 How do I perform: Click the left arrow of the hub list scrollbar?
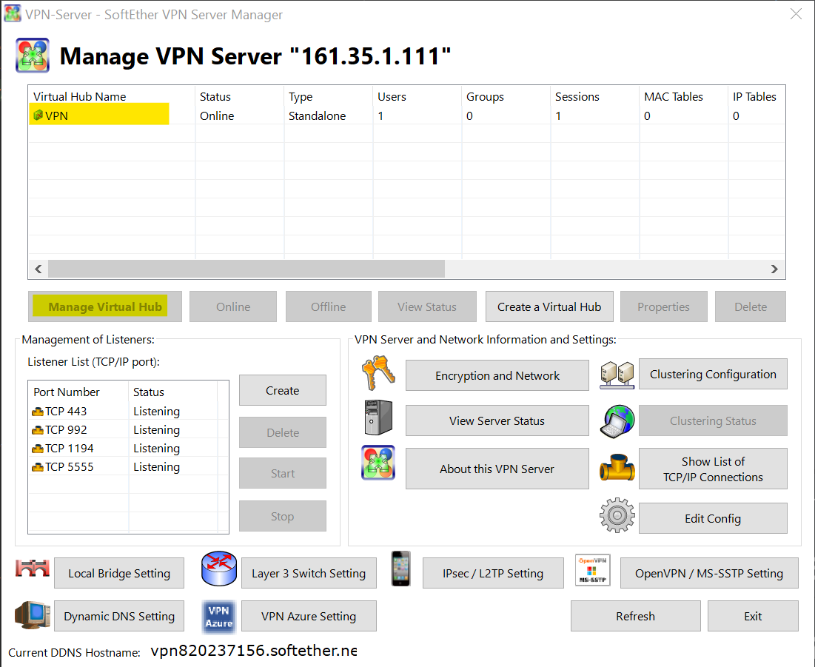coord(38,269)
